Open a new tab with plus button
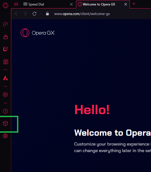 coord(134,4)
